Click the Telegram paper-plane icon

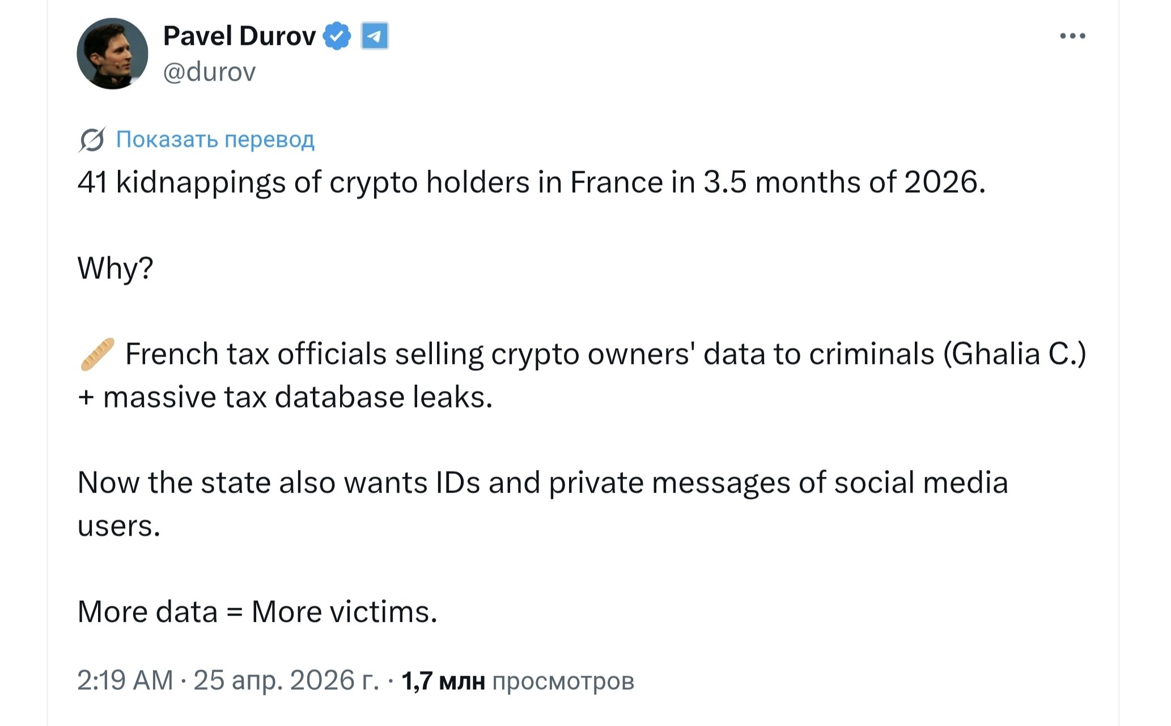pos(375,35)
